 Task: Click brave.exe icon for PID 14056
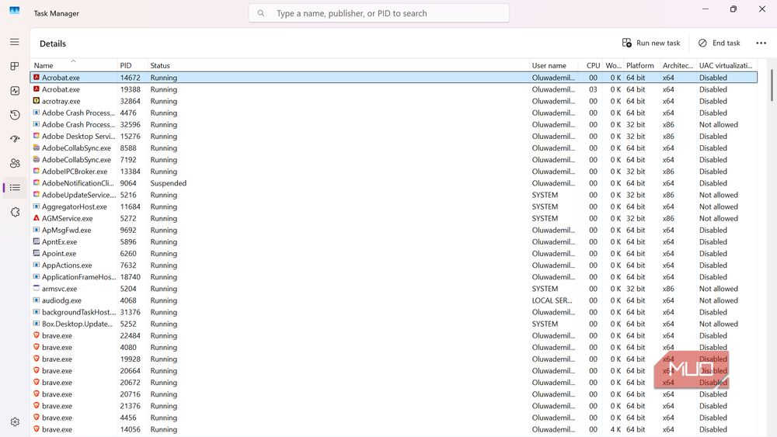[37, 429]
